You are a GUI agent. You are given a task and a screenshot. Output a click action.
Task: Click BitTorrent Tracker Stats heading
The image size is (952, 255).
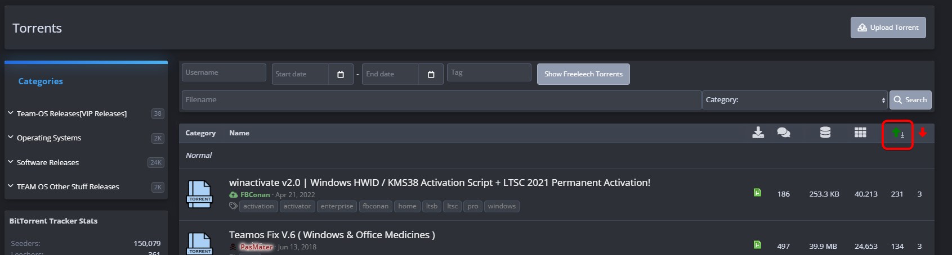53,221
